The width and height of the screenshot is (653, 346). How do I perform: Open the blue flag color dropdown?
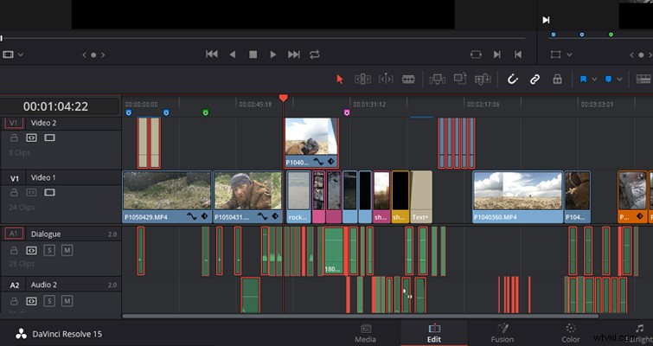[595, 79]
